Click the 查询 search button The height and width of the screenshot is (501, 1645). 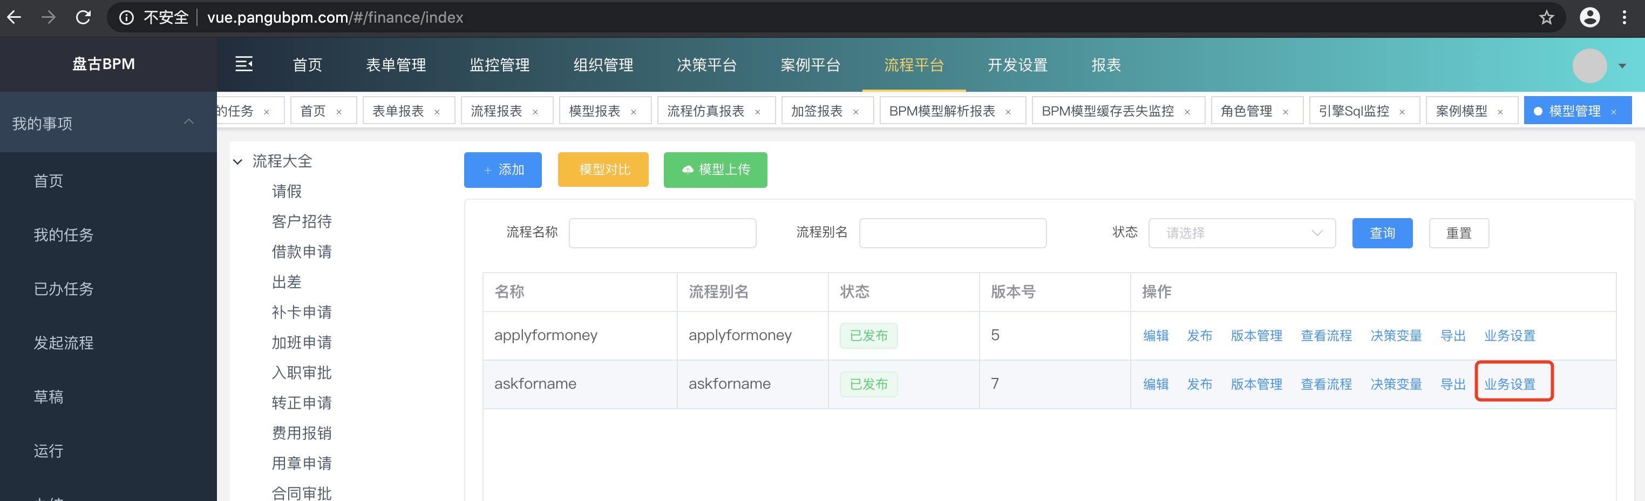(x=1382, y=233)
